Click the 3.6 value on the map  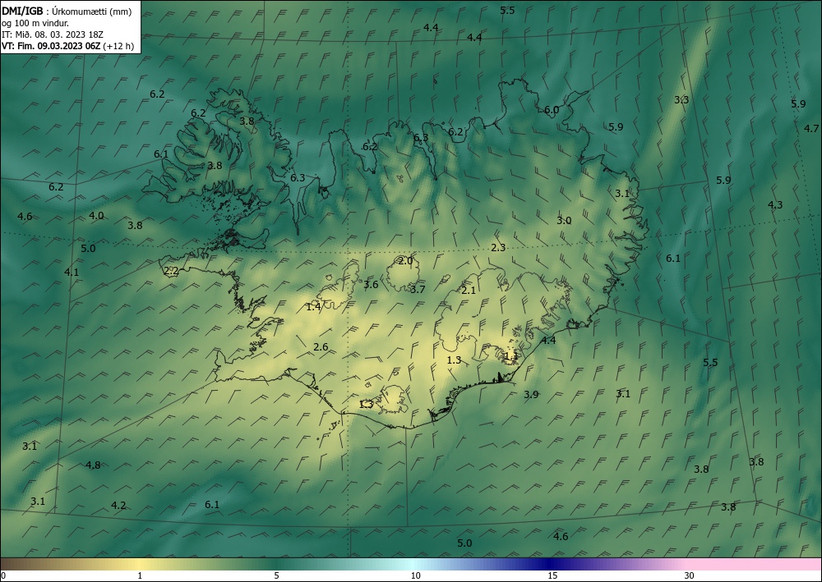372,284
